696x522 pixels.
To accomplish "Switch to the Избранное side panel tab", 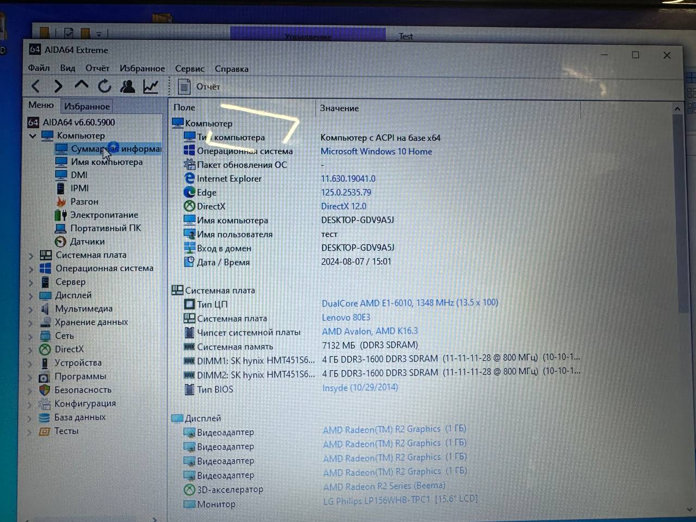I will [x=87, y=106].
